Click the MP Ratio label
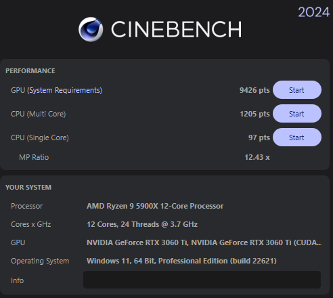333x298 pixels. pyautogui.click(x=34, y=157)
